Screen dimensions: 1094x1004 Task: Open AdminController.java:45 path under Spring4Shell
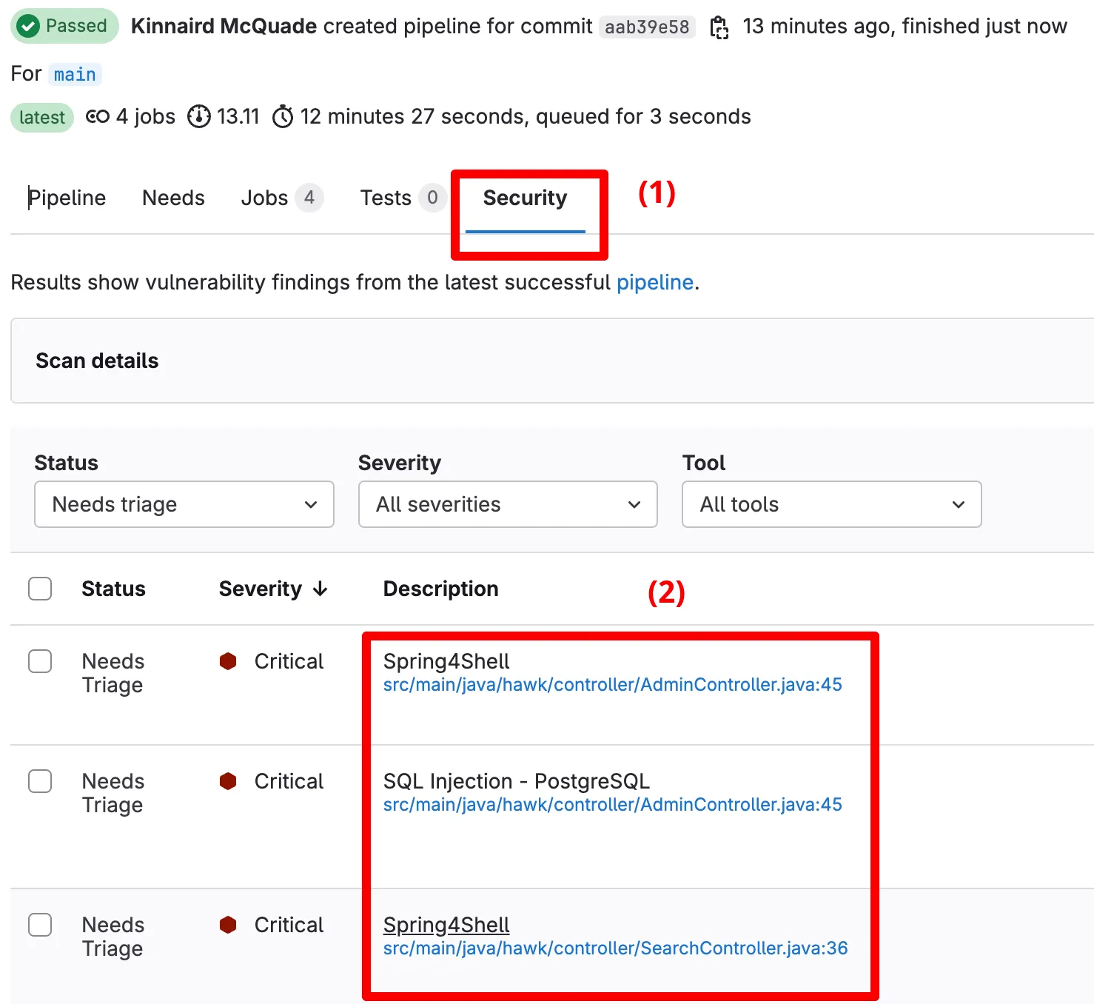613,685
